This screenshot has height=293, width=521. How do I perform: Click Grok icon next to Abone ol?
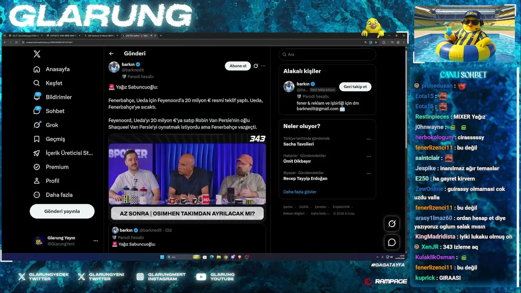pyautogui.click(x=256, y=66)
